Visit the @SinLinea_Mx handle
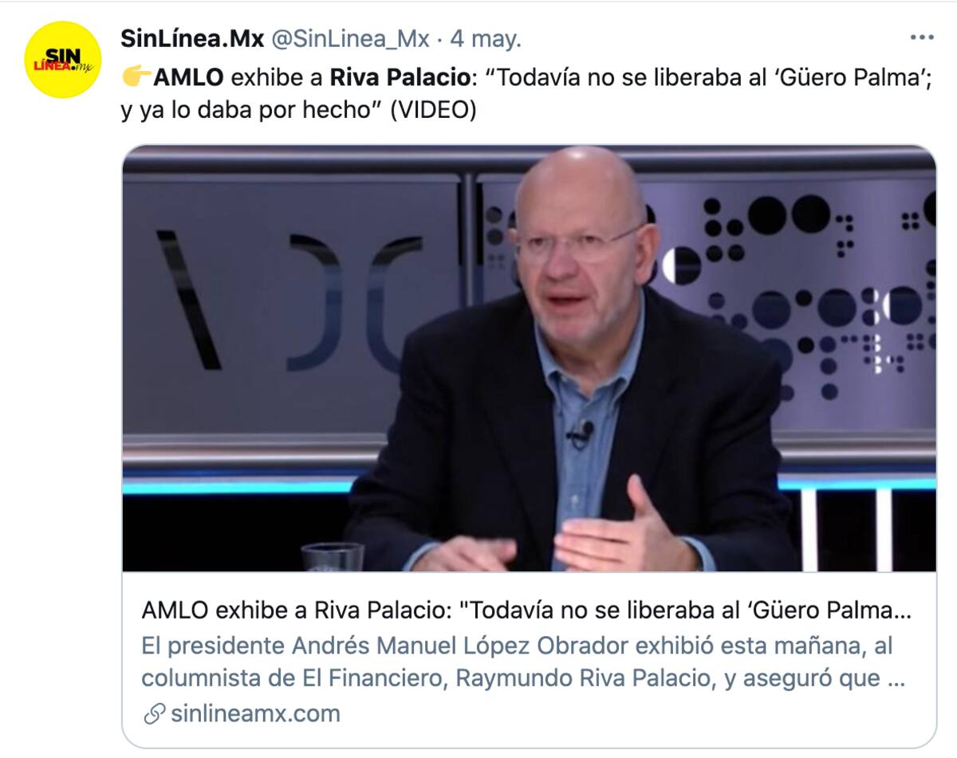The image size is (957, 758). point(352,37)
